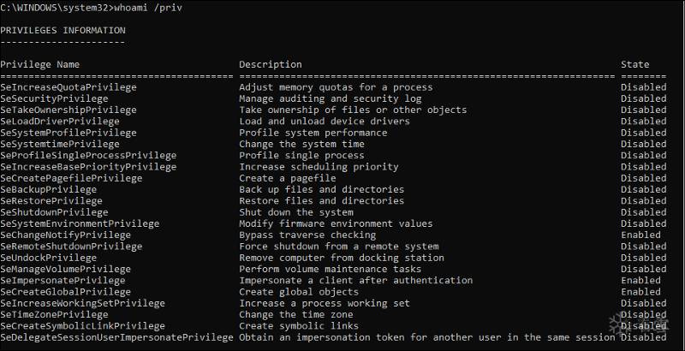Click the SeShutdownPrivilege entry
The height and width of the screenshot is (351, 685).
point(54,212)
